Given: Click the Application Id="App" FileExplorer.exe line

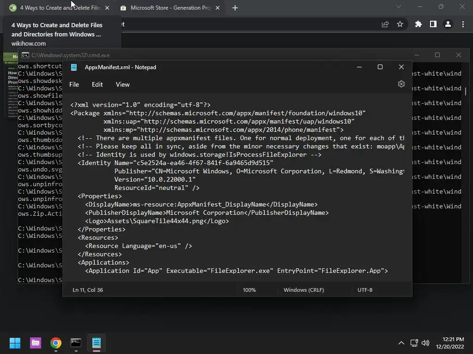Looking at the screenshot, I should (x=236, y=271).
